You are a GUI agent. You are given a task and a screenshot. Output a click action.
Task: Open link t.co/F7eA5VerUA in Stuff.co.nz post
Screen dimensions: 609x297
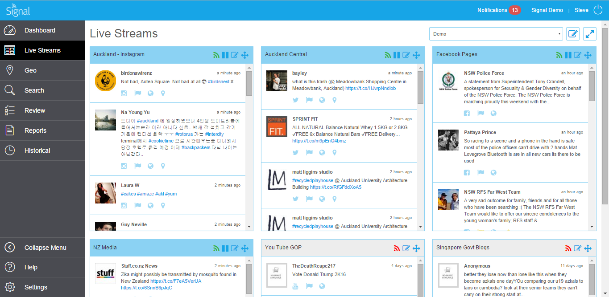[176, 281]
